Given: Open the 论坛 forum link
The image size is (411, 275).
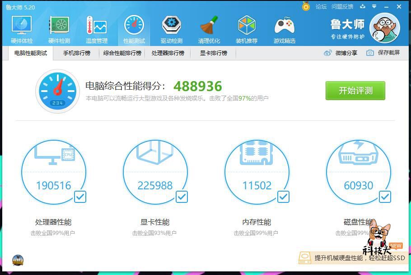Looking at the screenshot, I should pyautogui.click(x=321, y=7).
